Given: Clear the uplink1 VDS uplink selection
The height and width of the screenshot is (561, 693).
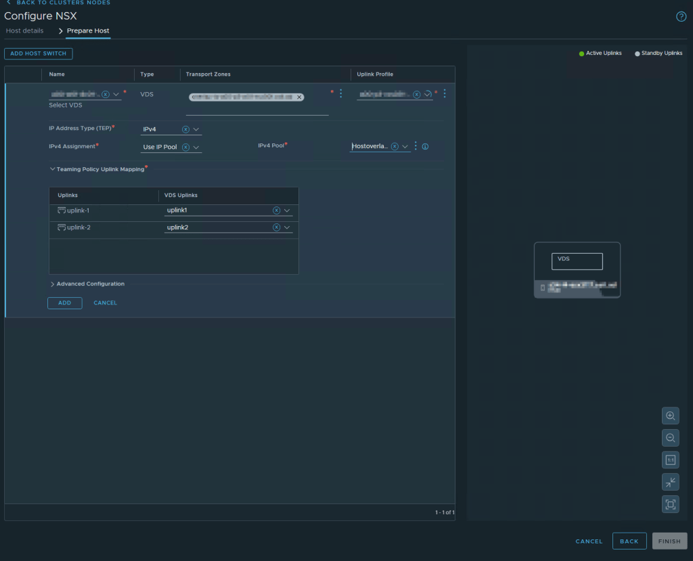Looking at the screenshot, I should pyautogui.click(x=276, y=210).
